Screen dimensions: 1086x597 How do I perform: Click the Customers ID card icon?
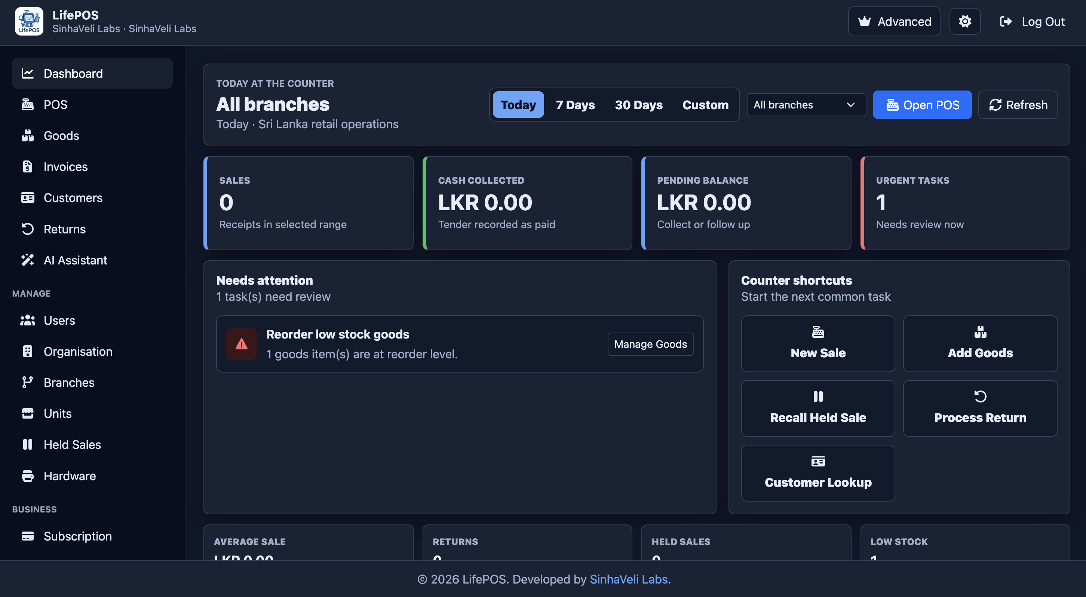pyautogui.click(x=27, y=198)
